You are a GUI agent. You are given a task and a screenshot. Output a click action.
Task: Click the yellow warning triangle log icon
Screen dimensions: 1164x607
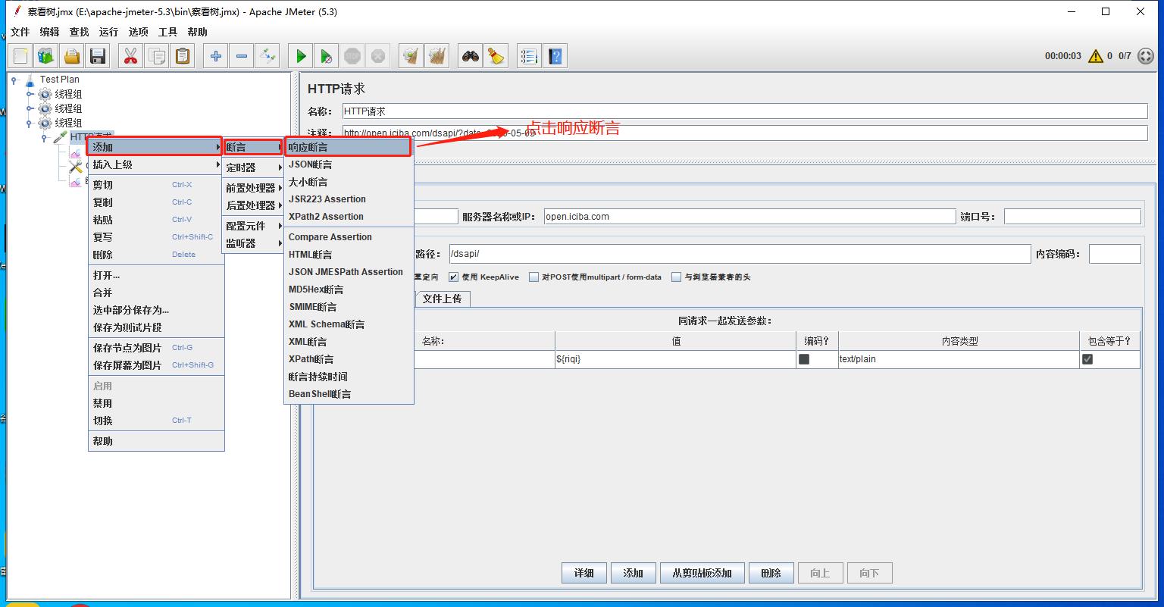(x=1095, y=56)
